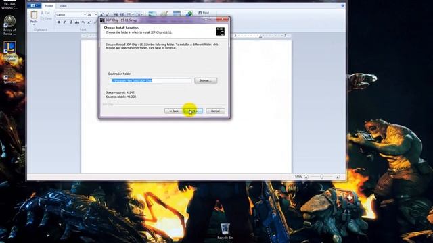
Task: Open the WordPad application menu button
Action: [x=35, y=5]
